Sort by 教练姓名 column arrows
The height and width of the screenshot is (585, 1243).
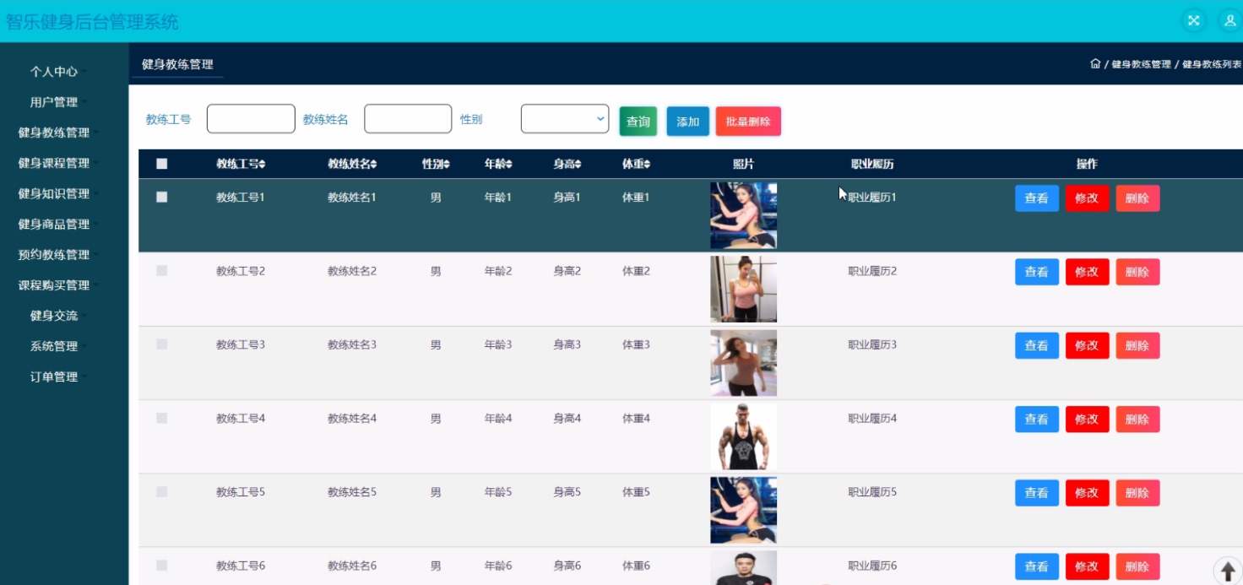374,165
